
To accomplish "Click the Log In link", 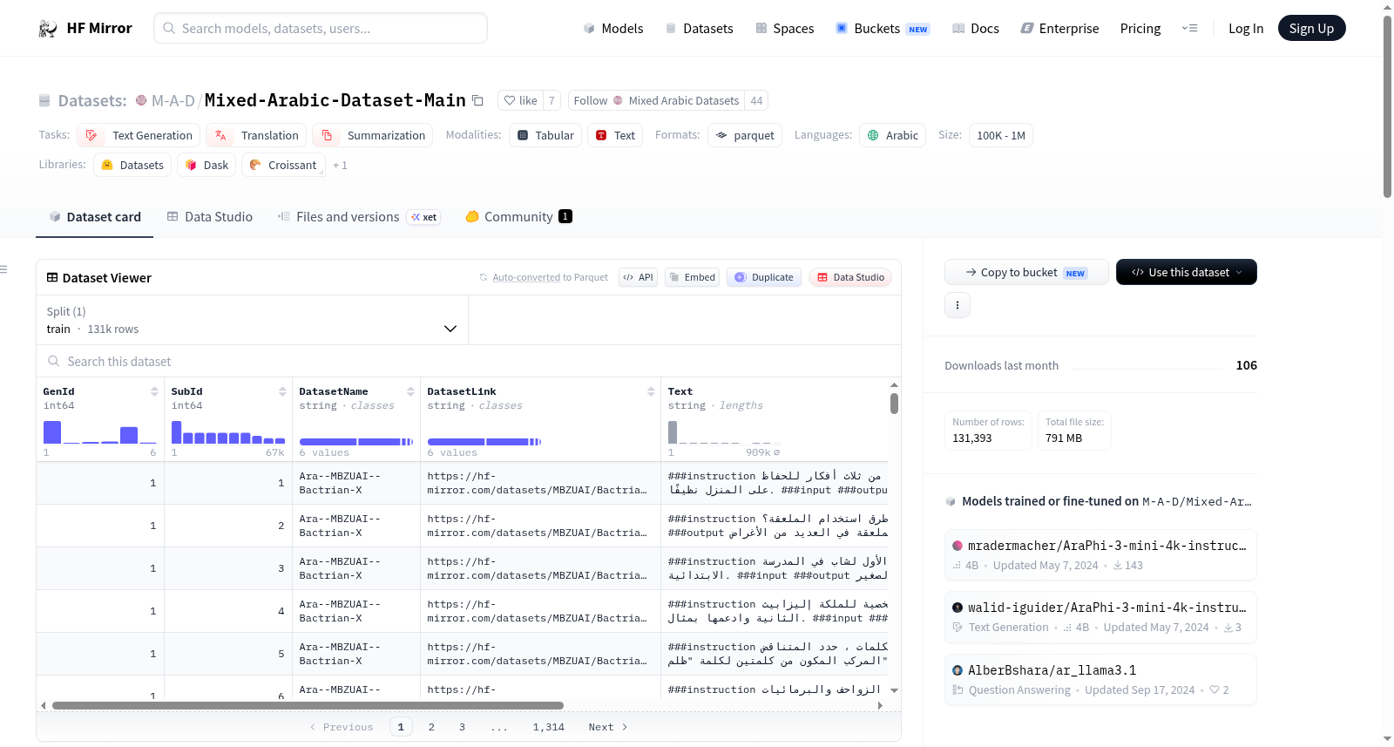I will click(x=1246, y=29).
